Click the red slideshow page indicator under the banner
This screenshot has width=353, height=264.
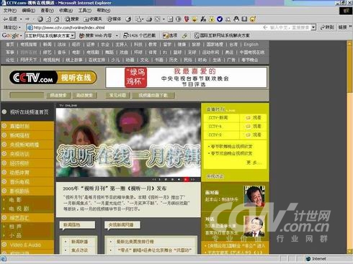[185, 179]
